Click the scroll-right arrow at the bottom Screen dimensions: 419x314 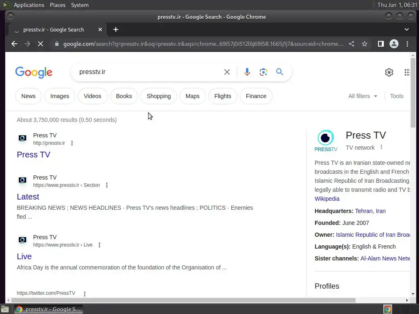(x=407, y=300)
